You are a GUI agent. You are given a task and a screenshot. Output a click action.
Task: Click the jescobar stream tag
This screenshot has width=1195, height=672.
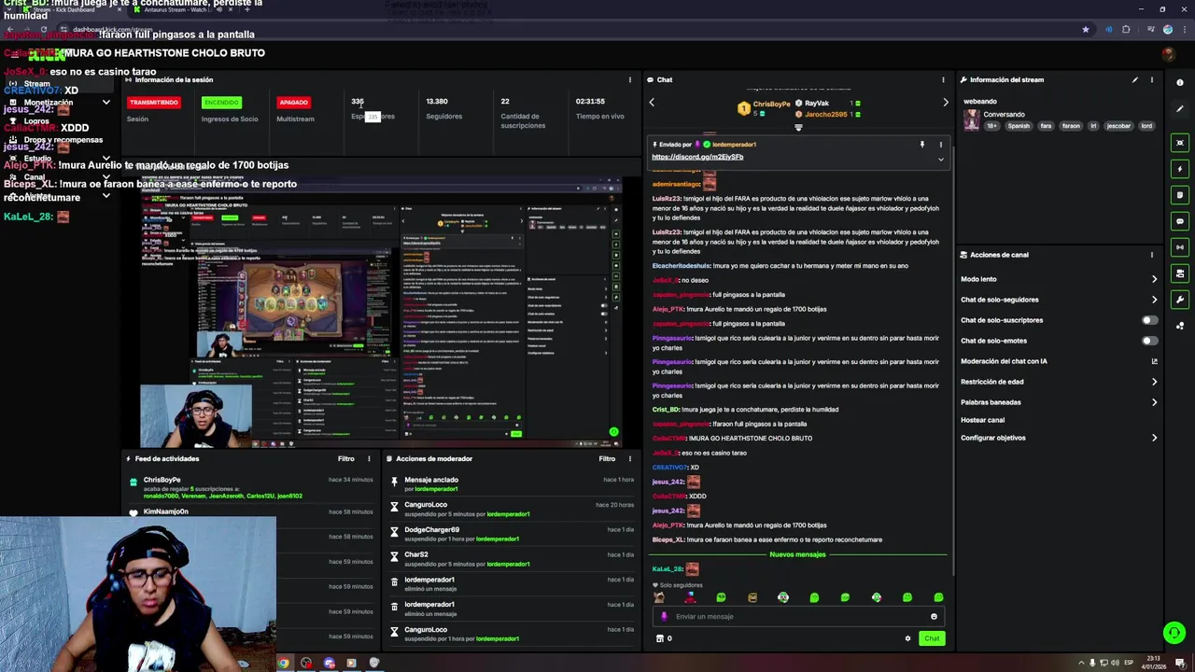(1119, 126)
